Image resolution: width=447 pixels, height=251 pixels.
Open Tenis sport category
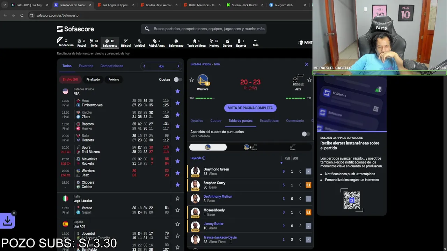tap(94, 43)
